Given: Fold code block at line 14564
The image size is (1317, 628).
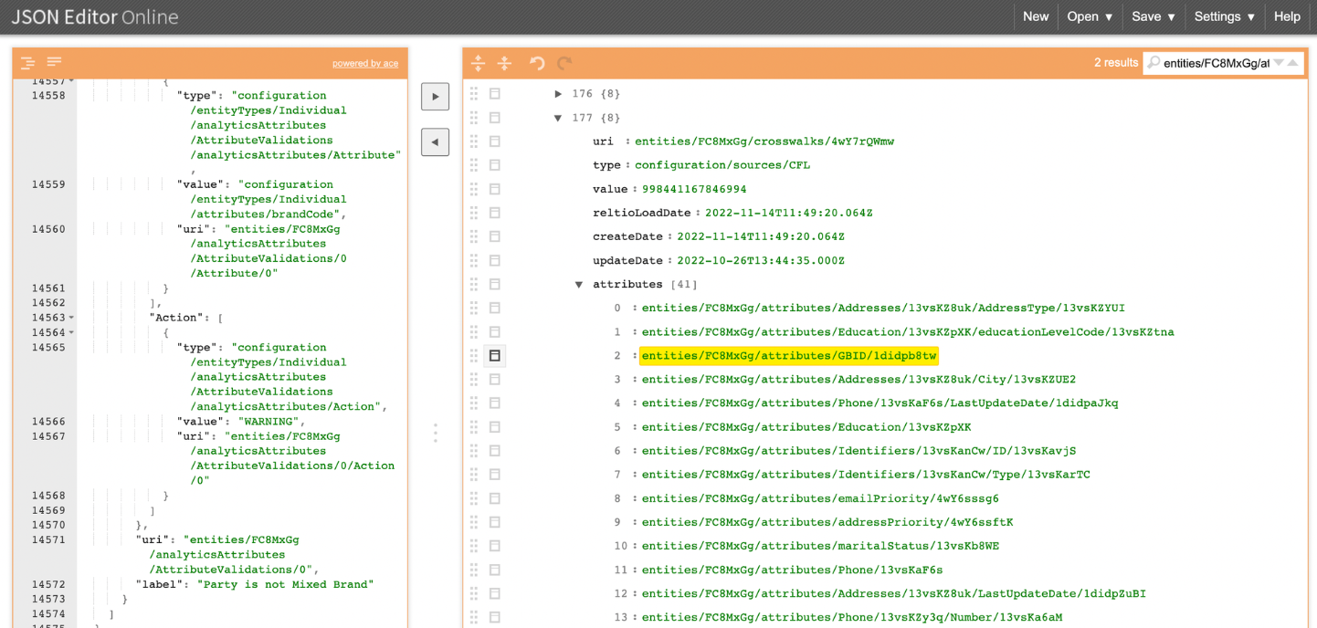Looking at the screenshot, I should coord(71,332).
